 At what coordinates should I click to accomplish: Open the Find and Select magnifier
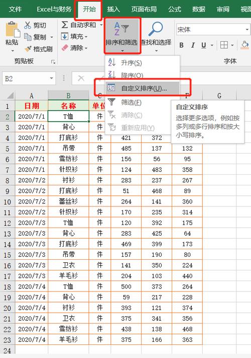click(x=156, y=36)
